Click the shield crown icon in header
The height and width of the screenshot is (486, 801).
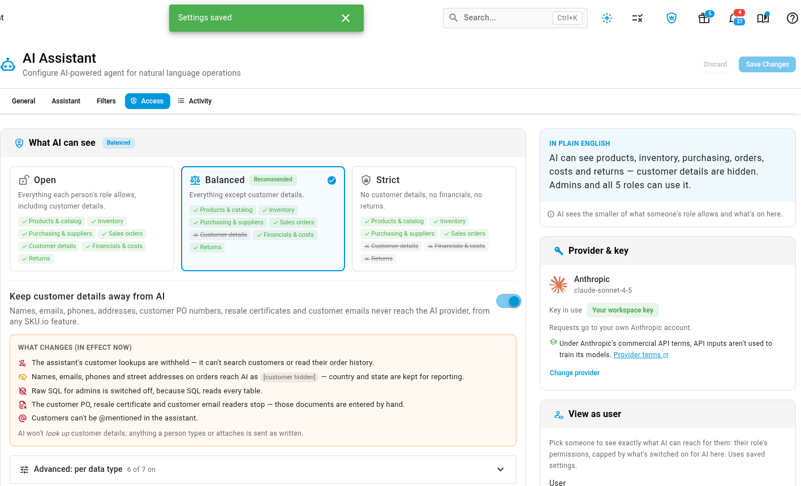(671, 18)
